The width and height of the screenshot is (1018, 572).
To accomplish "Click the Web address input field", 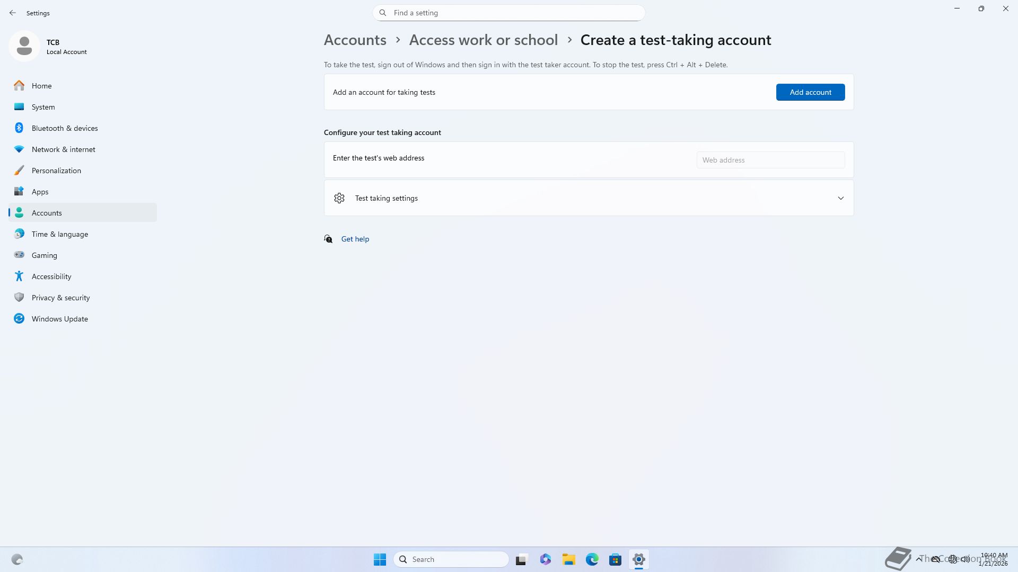I will tap(770, 160).
